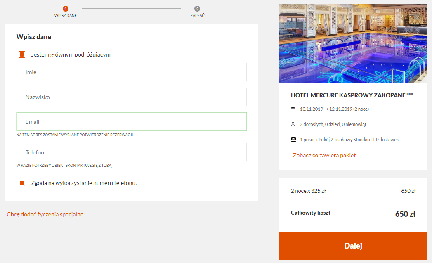432x263 pixels.
Task: Expand 'Zobacz co zawiera pakiet' details
Action: 324,155
